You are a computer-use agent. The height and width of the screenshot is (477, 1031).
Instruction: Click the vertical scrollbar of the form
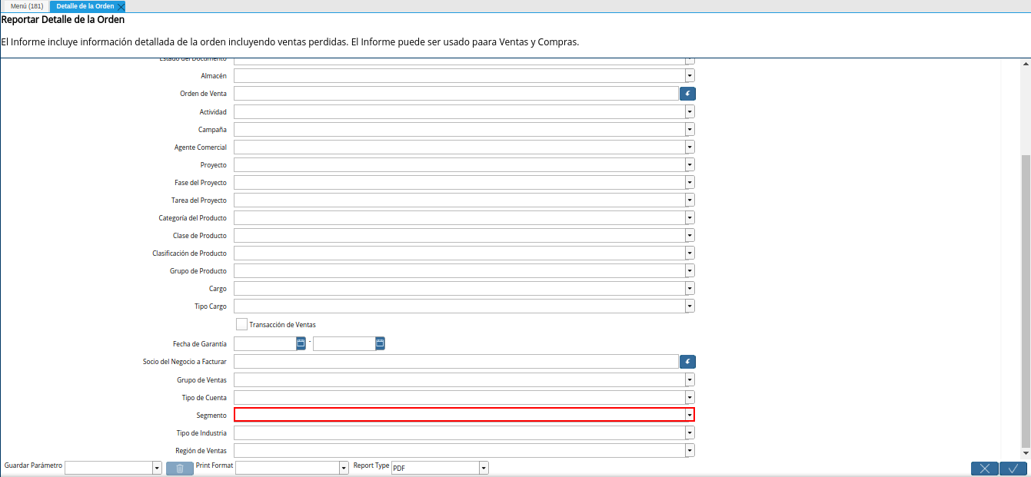pyautogui.click(x=1025, y=300)
